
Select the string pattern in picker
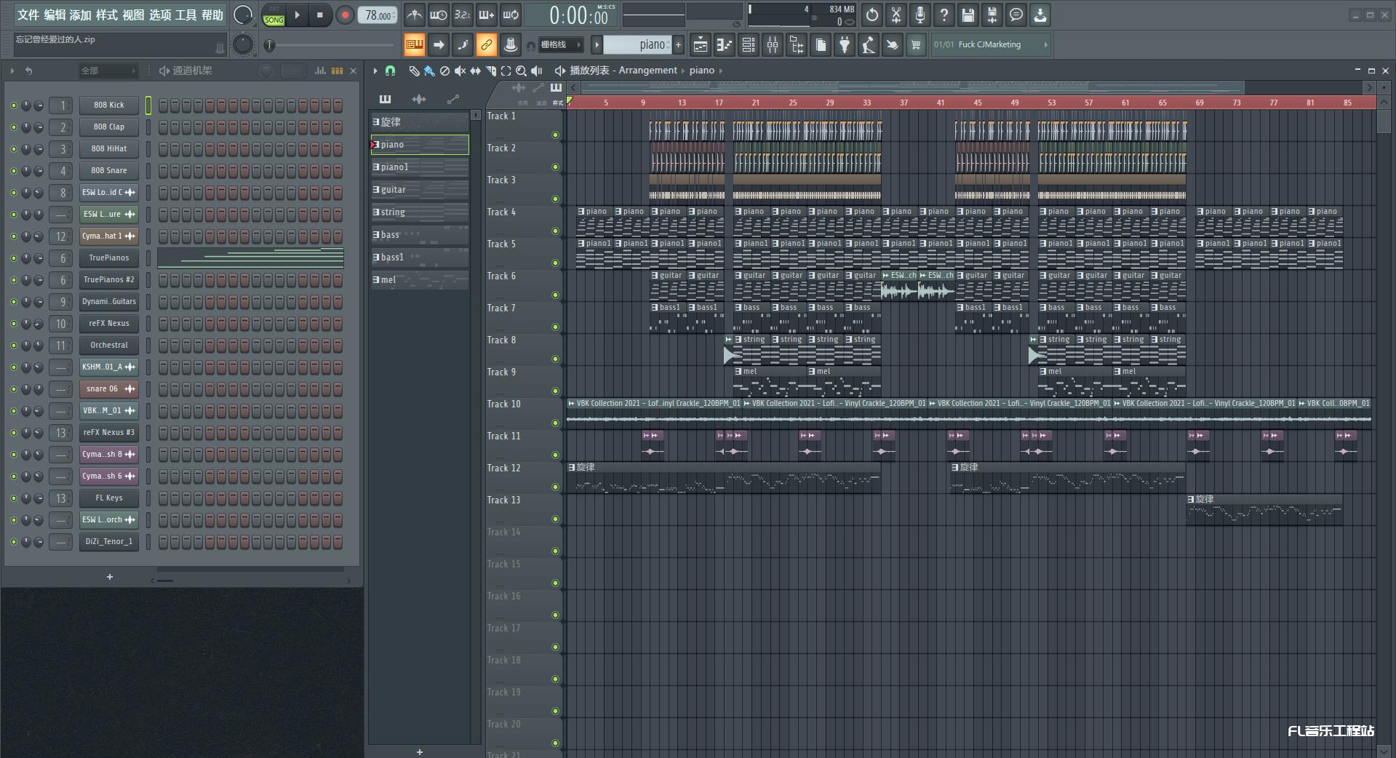click(420, 212)
